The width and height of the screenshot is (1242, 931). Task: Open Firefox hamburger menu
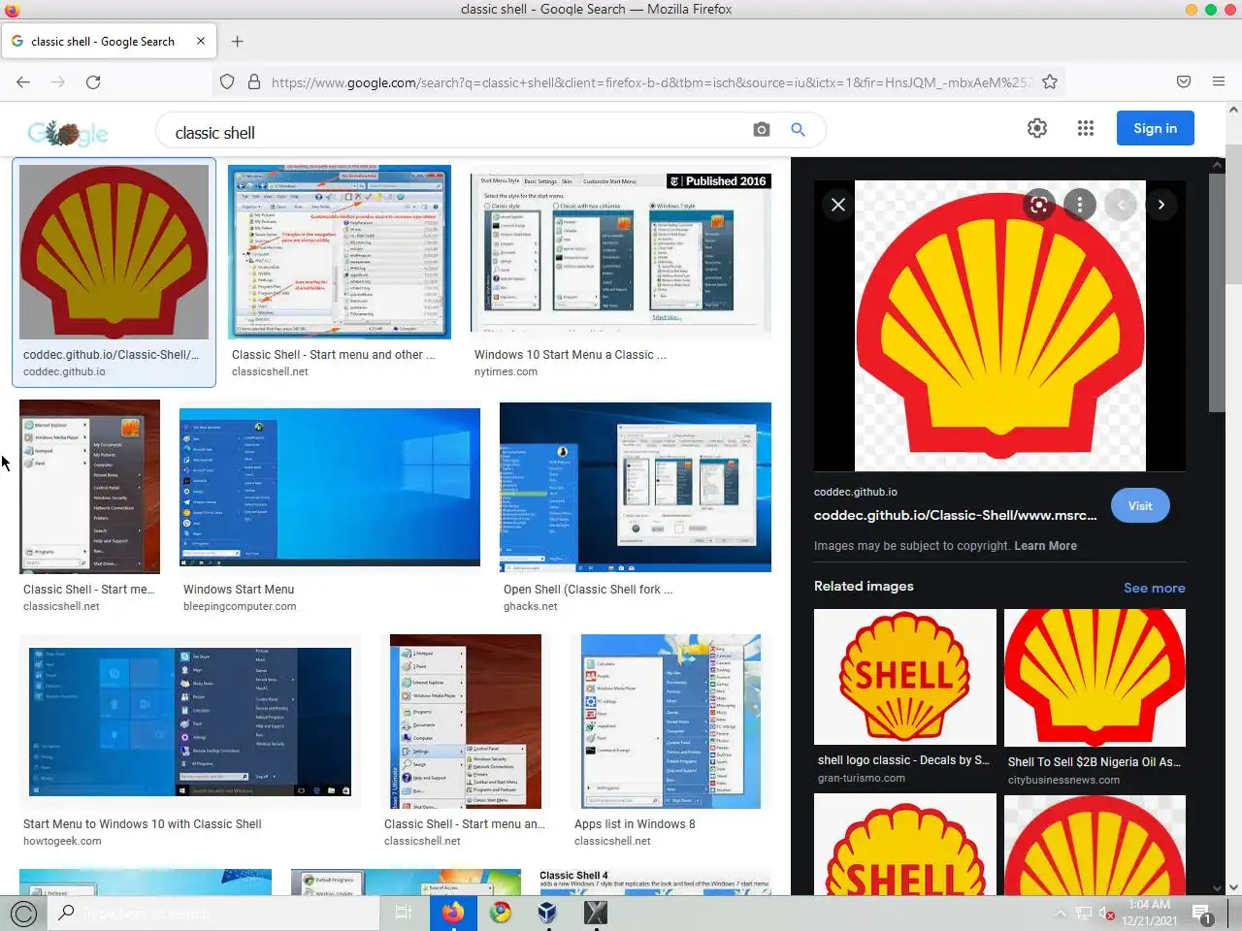coord(1219,82)
